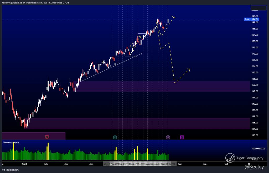
Task: Click the yellow arrowhead near 196.00
Action: 174,17
